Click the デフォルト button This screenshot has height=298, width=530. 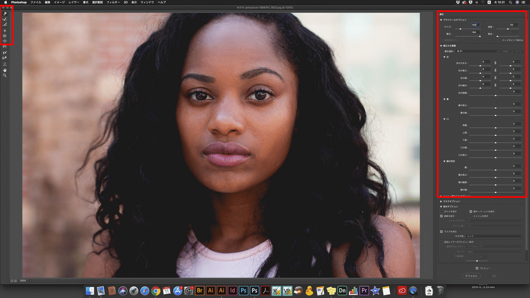pos(471,276)
